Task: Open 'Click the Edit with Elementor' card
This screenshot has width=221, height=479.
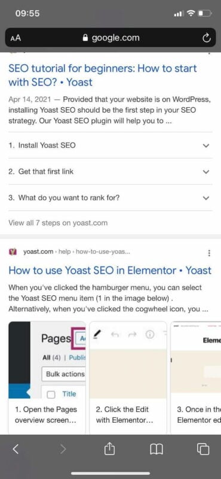Action: click(x=128, y=378)
